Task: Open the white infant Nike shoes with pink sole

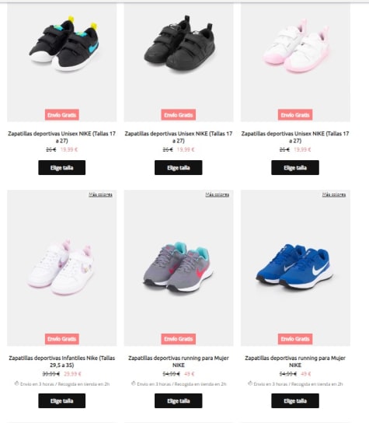Action: [62, 268]
